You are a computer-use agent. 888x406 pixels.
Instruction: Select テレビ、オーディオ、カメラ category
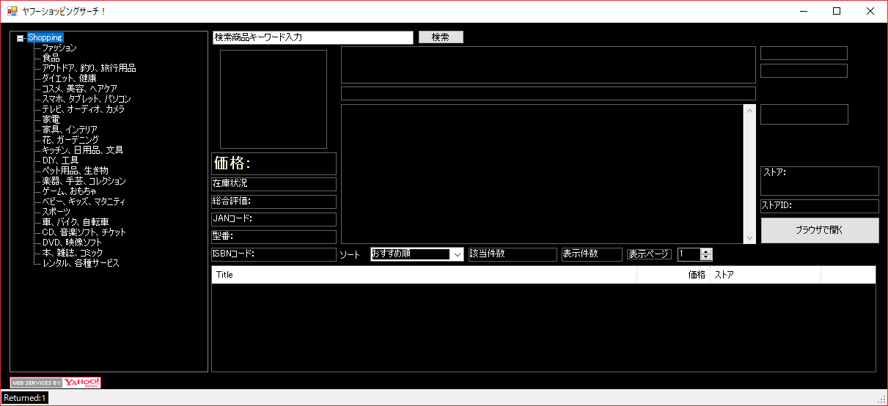click(83, 109)
